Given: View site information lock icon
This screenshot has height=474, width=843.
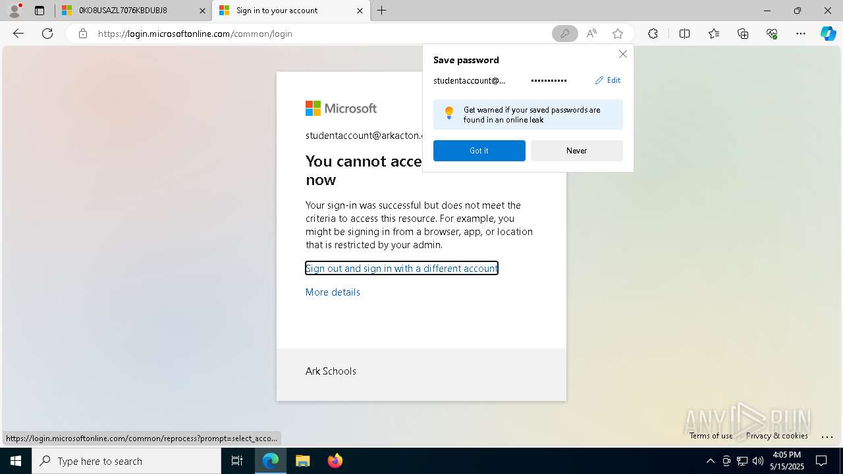Looking at the screenshot, I should pos(82,34).
